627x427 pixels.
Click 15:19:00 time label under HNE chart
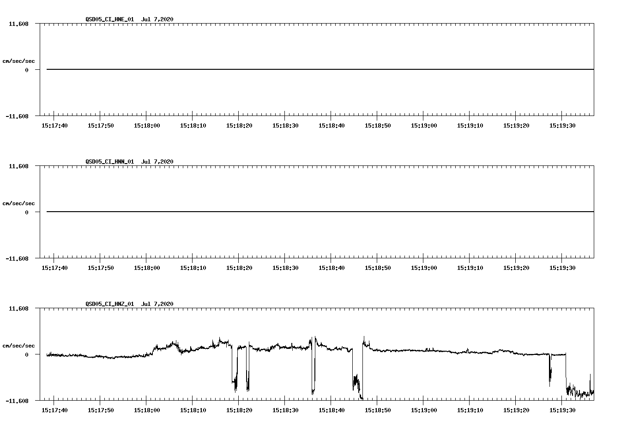[x=424, y=126]
